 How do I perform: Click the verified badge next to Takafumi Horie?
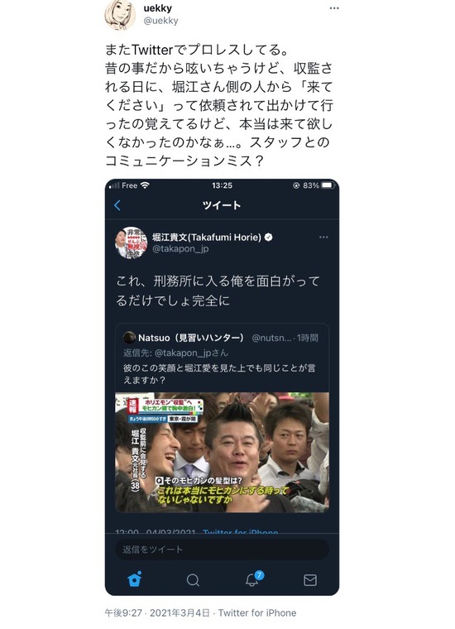pyautogui.click(x=269, y=237)
